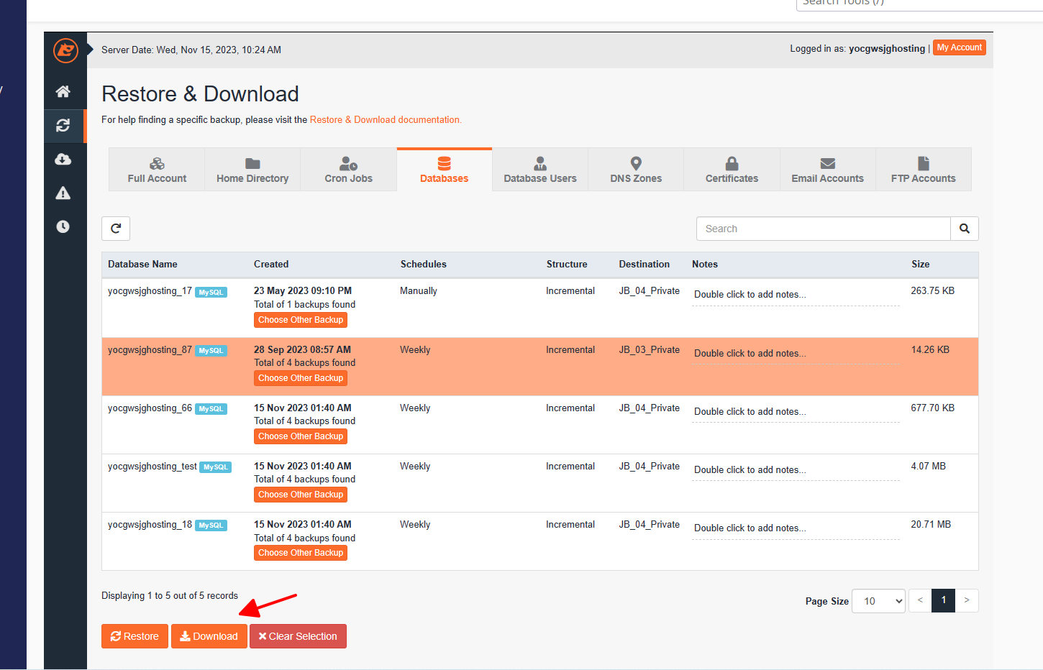Click the 23 May 2023 09:10 PM date
Screen dimensions: 1043x670
[x=303, y=291]
